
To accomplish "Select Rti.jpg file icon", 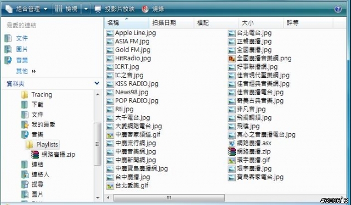I will pyautogui.click(x=110, y=110).
